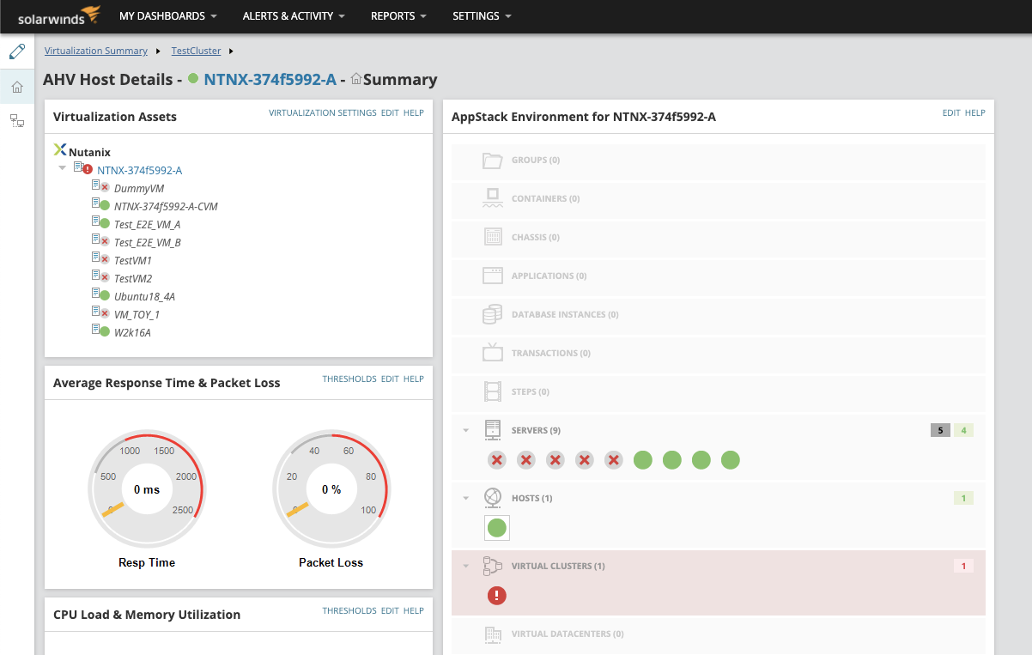Select the last green up server icon
This screenshot has height=655, width=1032.
[x=731, y=460]
